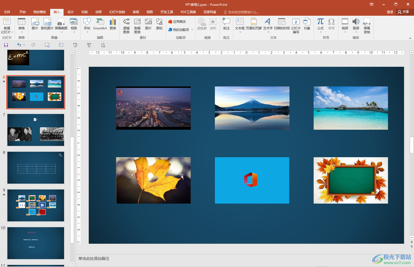This screenshot has height=267, width=414.
Task: Click the text box quick access icon
Action: (61, 45)
